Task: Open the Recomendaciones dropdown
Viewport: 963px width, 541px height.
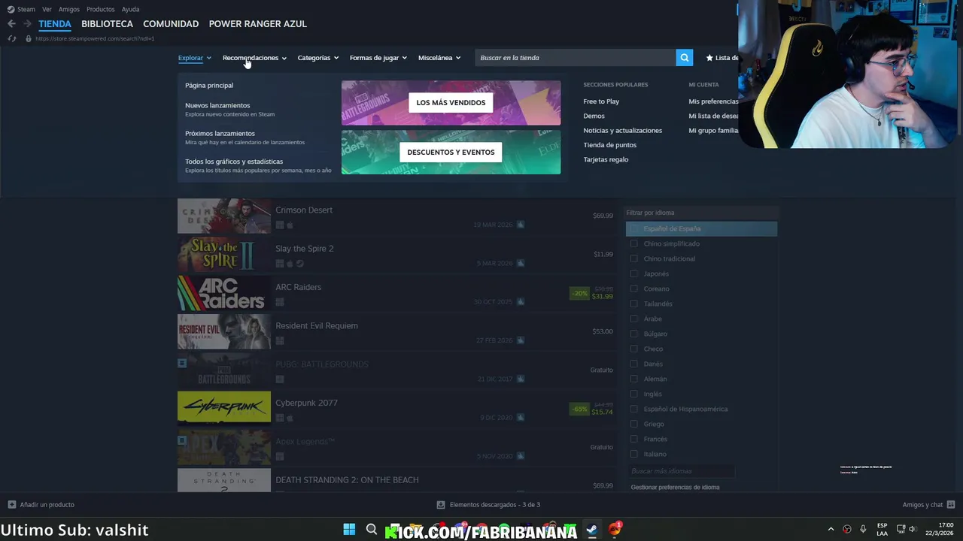Action: [x=254, y=58]
